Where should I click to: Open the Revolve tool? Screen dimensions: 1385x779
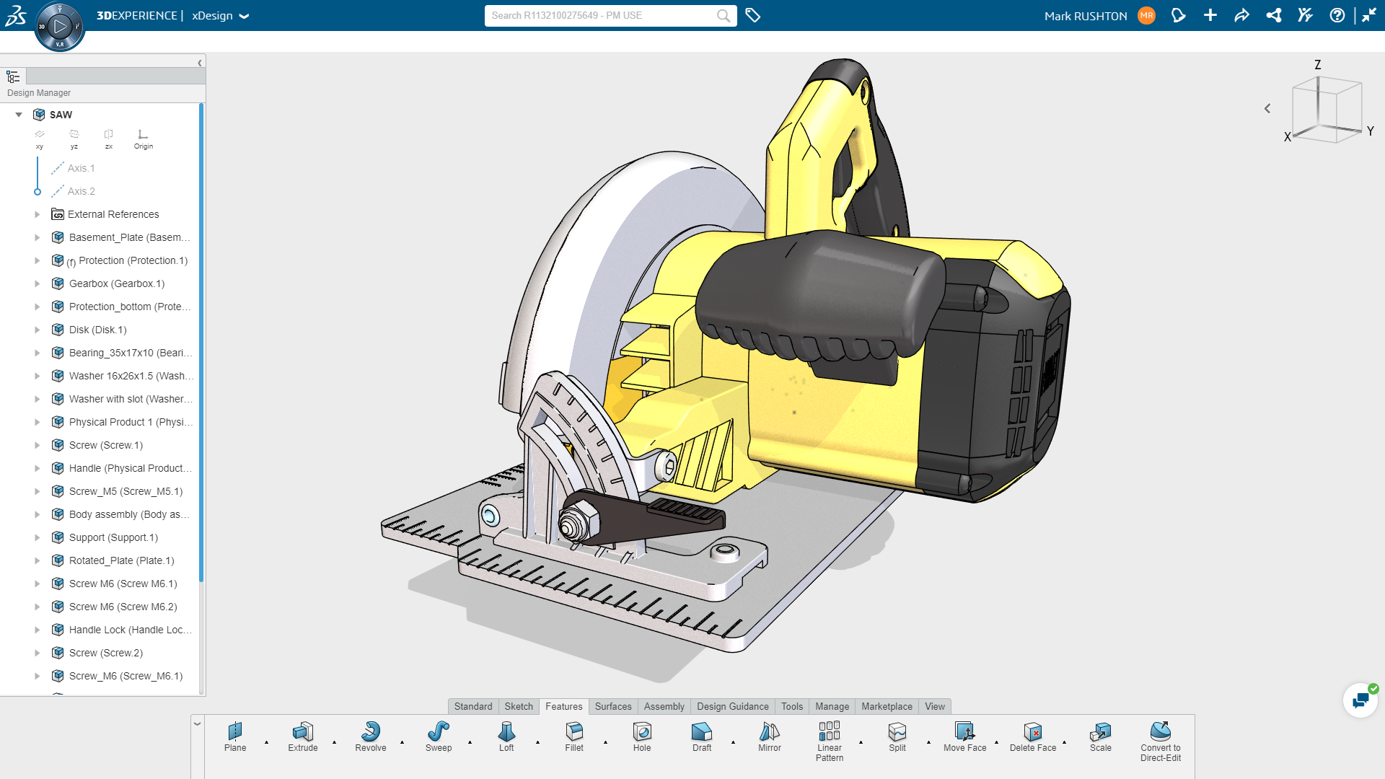pyautogui.click(x=370, y=736)
